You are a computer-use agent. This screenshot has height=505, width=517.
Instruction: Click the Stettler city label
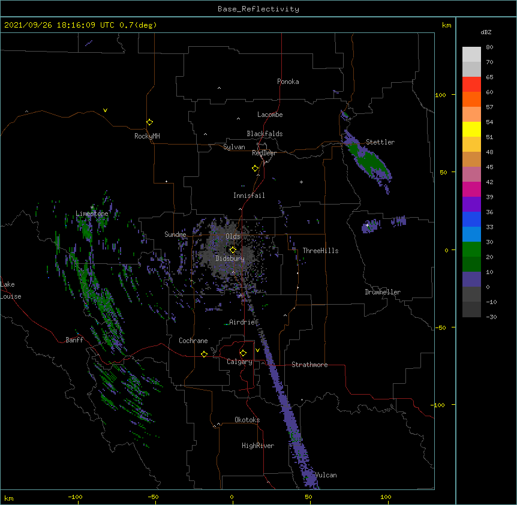pyautogui.click(x=380, y=142)
